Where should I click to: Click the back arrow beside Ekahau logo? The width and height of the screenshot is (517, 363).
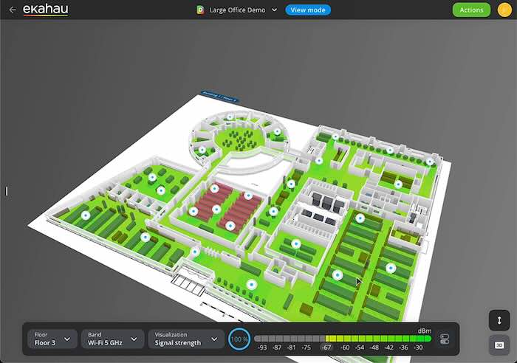(x=12, y=10)
